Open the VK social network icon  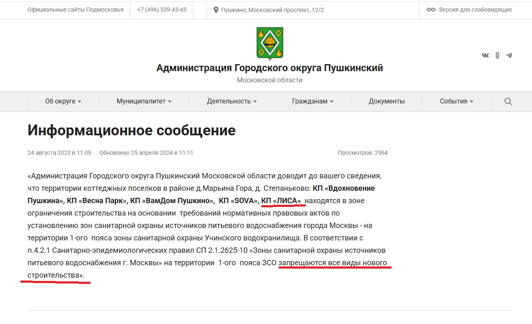485,55
